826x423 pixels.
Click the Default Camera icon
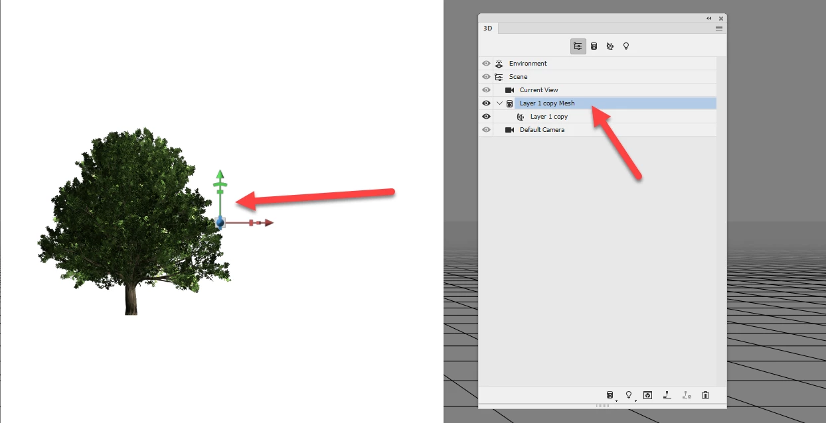[x=510, y=130]
